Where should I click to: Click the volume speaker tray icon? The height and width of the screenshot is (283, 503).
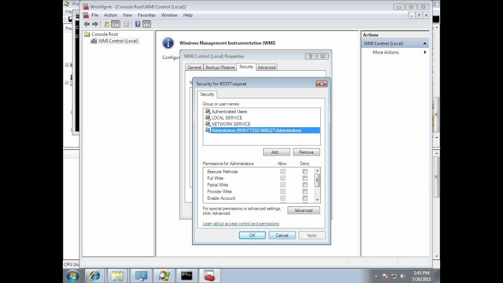click(403, 276)
